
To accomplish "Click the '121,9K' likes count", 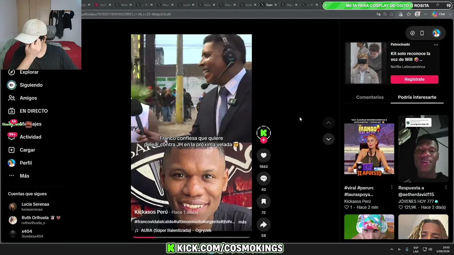I will click(411, 207).
